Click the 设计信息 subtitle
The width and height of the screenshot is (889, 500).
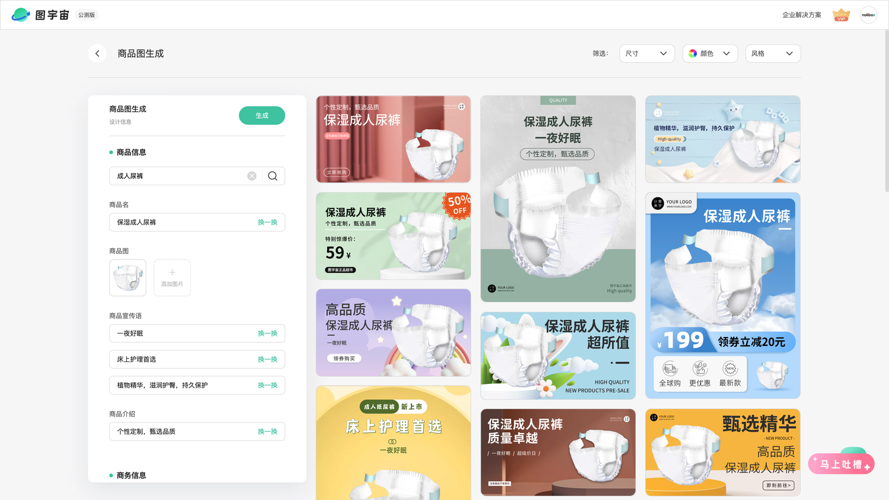[x=120, y=122]
